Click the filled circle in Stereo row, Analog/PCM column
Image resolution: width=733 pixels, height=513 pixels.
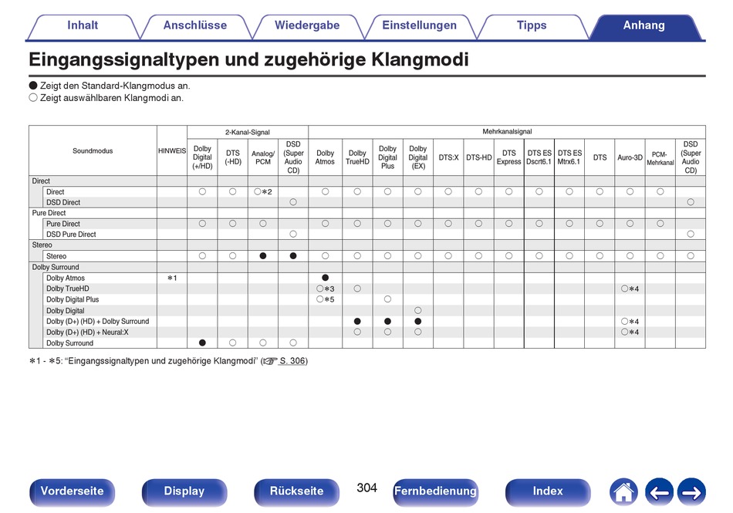262,256
